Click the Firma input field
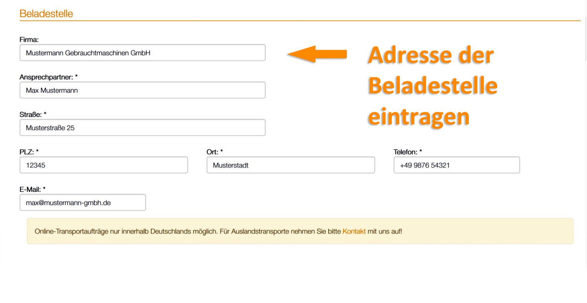Image resolution: width=587 pixels, height=303 pixels. (x=142, y=53)
